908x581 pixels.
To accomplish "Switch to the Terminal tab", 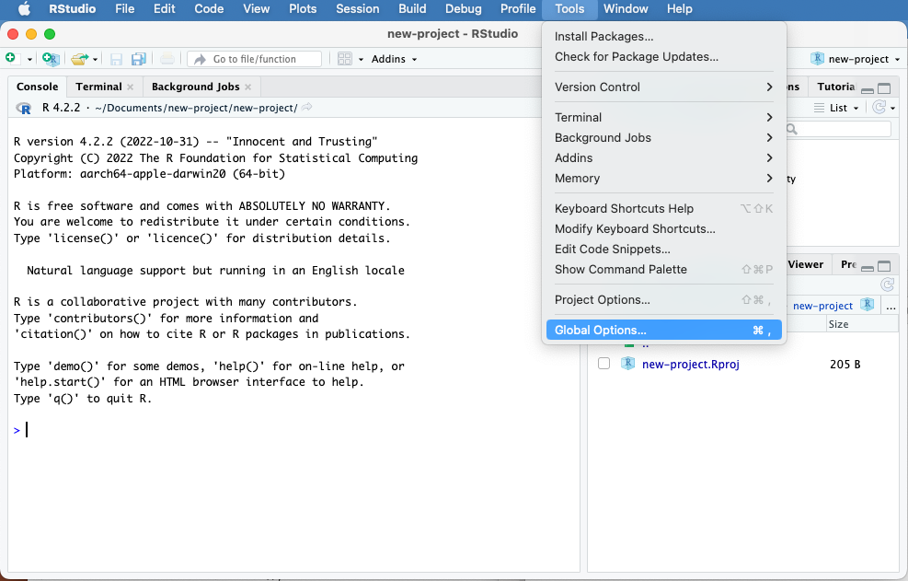I will (98, 87).
